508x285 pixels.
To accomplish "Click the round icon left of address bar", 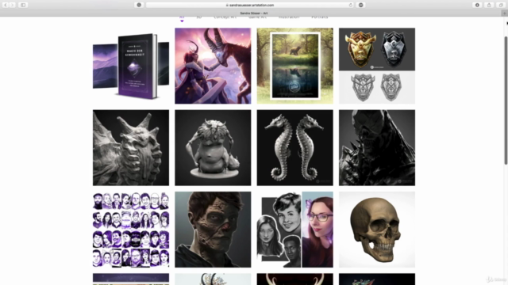I will (139, 5).
